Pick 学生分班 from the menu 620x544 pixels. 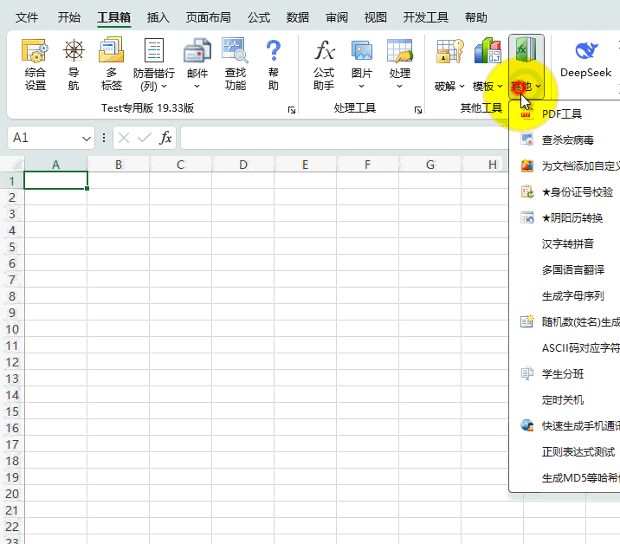click(x=563, y=373)
